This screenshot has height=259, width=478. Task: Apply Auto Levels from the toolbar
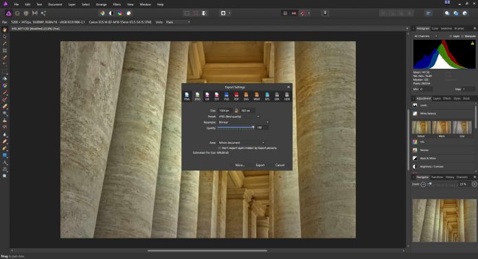coord(102,13)
